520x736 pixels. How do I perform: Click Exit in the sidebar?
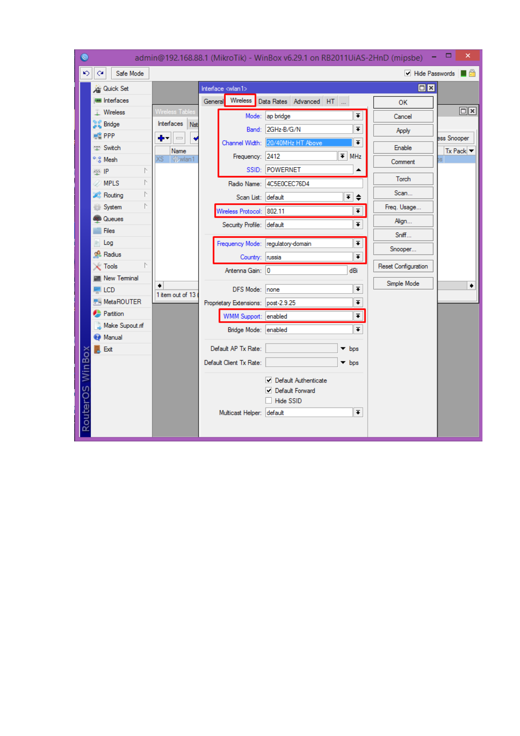[x=108, y=349]
